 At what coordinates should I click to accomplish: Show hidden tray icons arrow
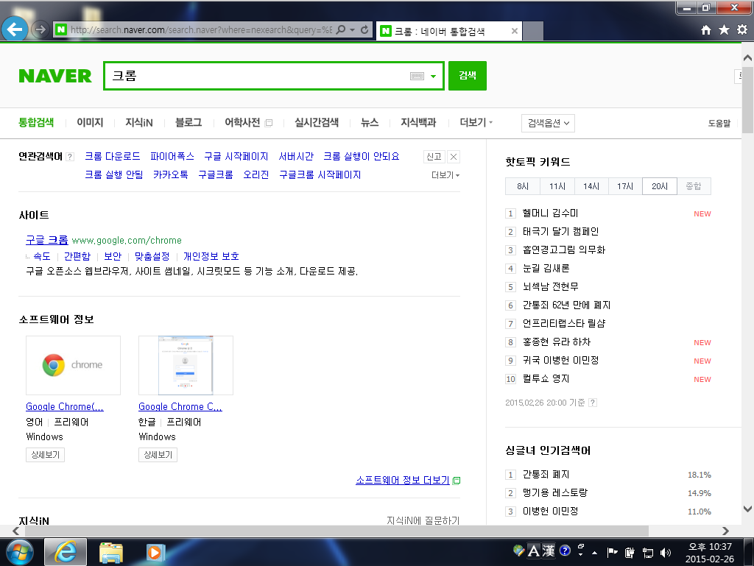(x=595, y=553)
